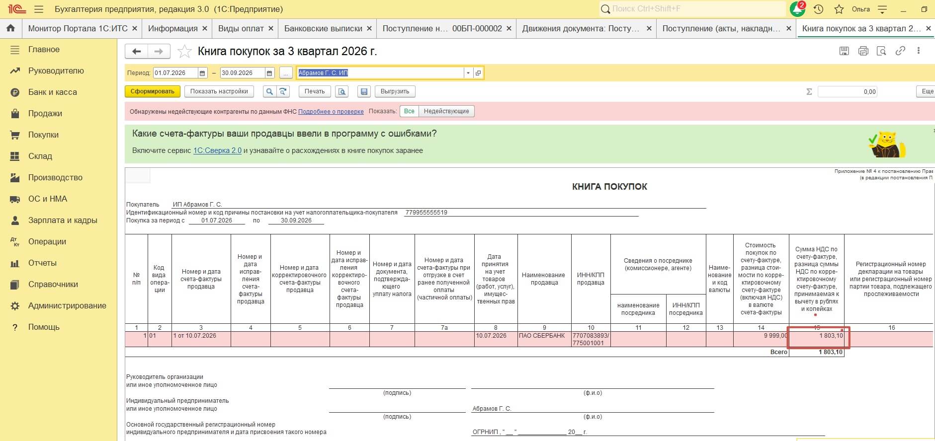Open Руководителю section in sidebar

[x=56, y=71]
